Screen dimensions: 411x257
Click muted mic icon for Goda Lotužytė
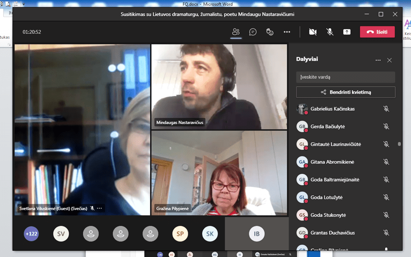pos(386,197)
